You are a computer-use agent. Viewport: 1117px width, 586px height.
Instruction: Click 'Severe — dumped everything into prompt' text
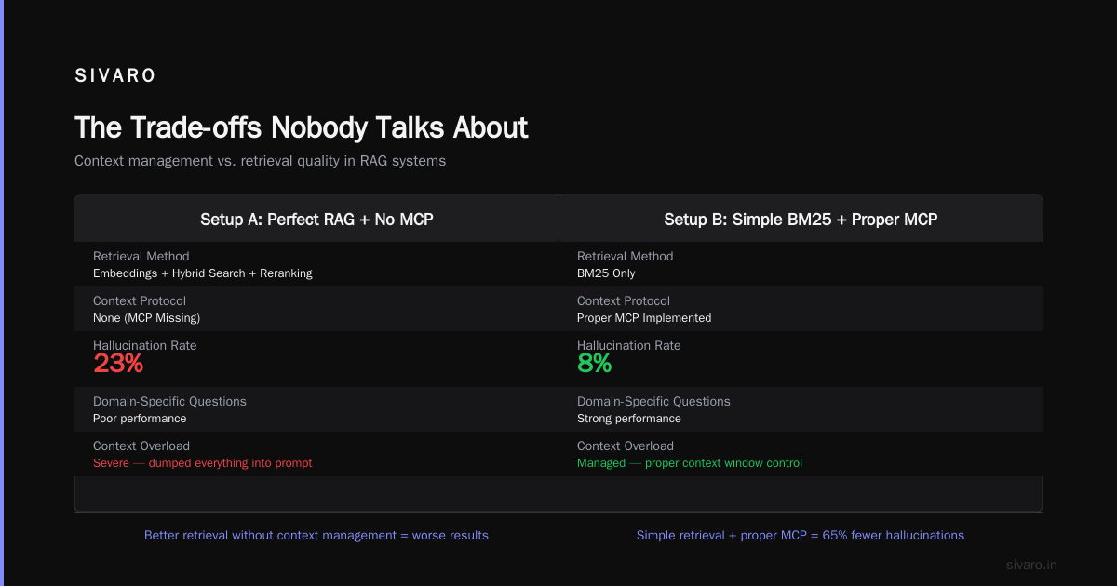(203, 463)
